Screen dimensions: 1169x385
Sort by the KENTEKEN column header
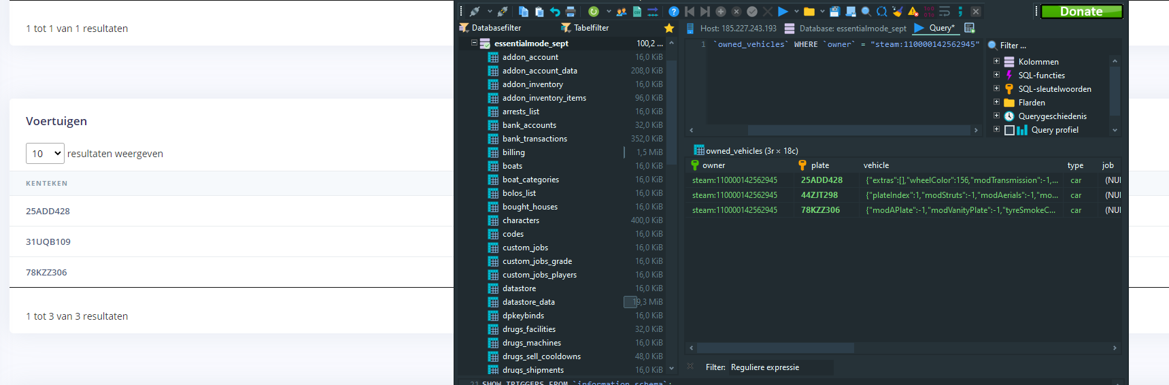pos(47,184)
